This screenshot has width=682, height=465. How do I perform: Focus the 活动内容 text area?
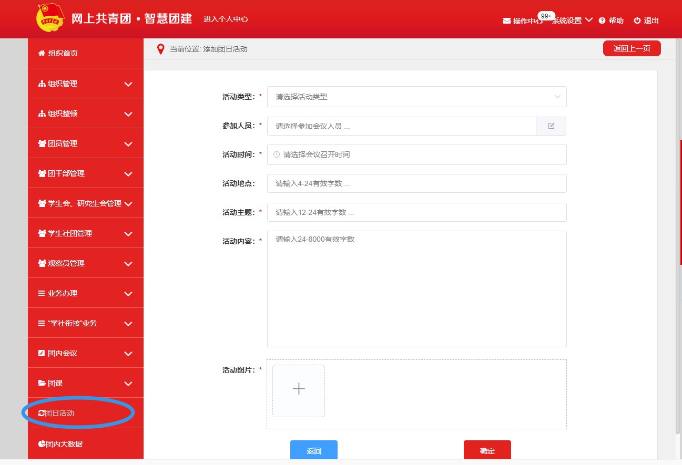[416, 289]
